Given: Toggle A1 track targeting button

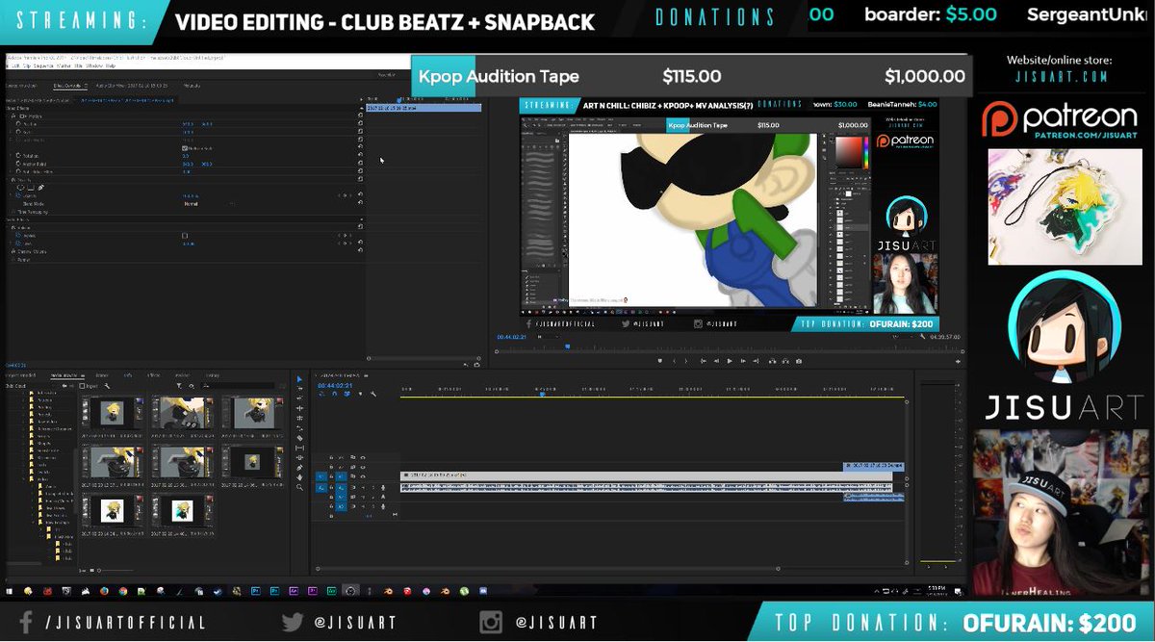Looking at the screenshot, I should [x=342, y=487].
